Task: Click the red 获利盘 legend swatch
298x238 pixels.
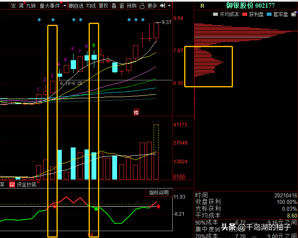Action: pos(245,14)
